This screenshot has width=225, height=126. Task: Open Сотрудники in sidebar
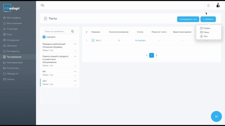(x=13, y=40)
